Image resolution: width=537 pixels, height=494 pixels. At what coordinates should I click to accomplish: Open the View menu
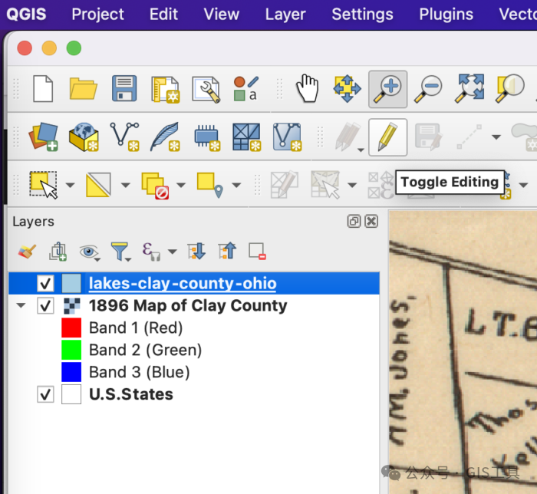tap(221, 15)
